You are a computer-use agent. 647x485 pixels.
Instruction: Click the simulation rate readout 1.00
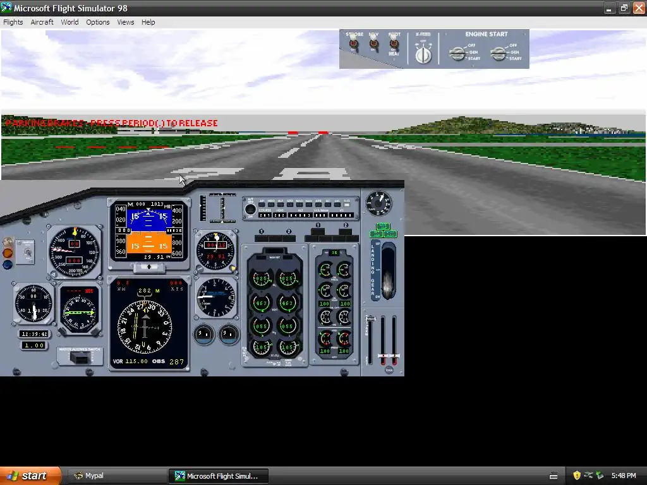(34, 345)
